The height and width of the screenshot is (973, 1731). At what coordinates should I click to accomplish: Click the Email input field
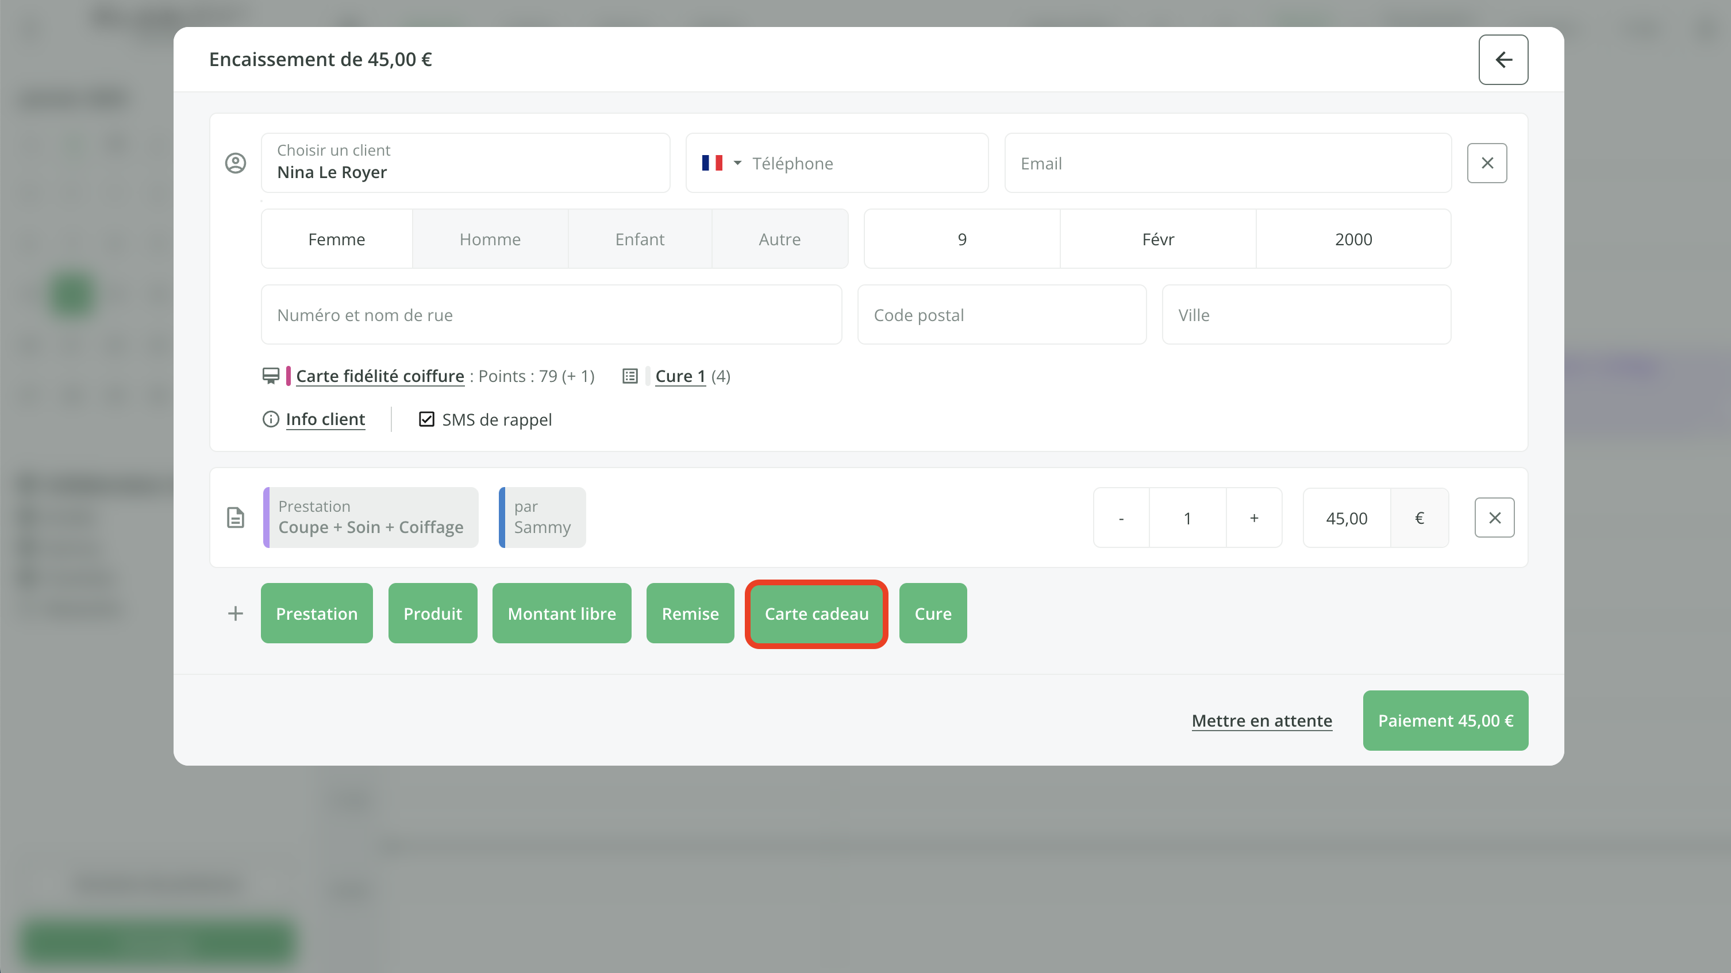(x=1227, y=163)
